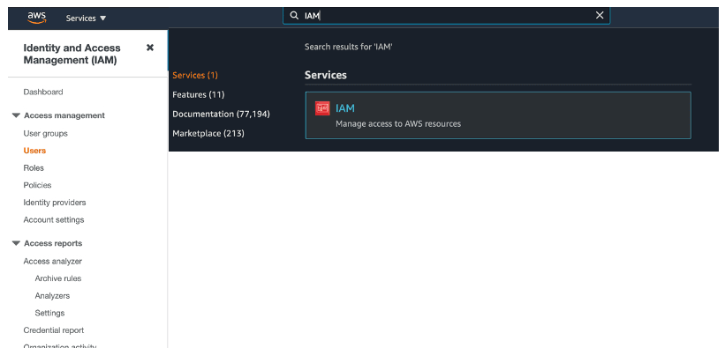Open Access analyzer
Screen dimensions: 725x348
click(x=53, y=262)
